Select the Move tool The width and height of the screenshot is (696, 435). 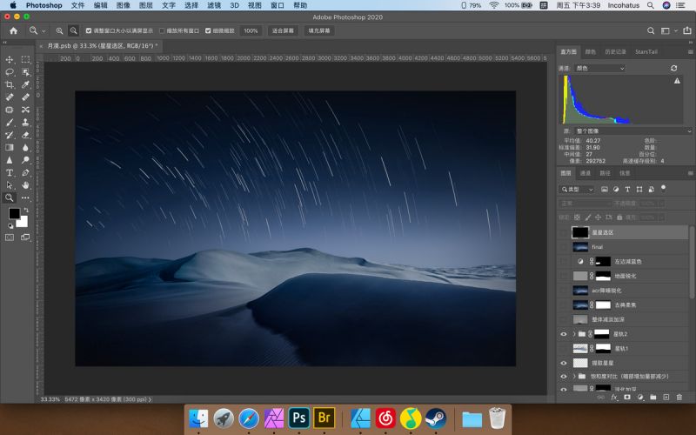click(10, 59)
